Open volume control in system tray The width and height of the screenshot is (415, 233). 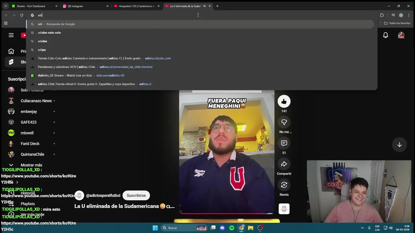[391, 228]
